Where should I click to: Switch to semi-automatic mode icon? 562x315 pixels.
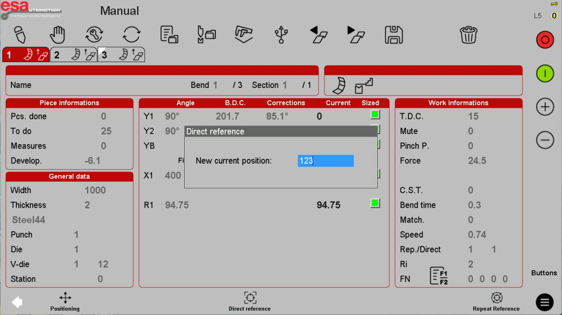(x=94, y=35)
